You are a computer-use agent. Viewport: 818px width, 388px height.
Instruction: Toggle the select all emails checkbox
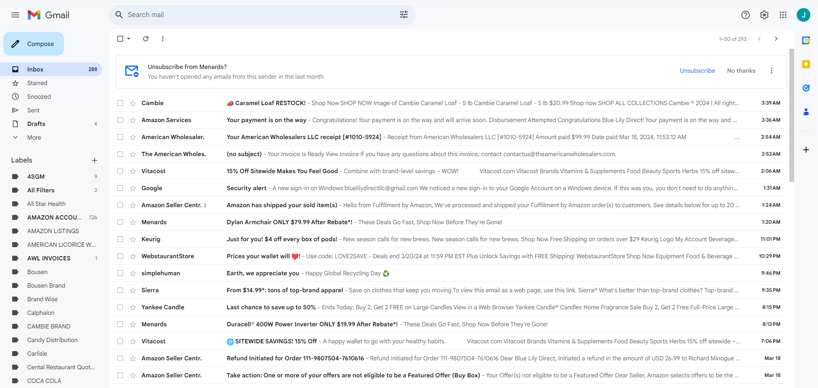(x=120, y=39)
